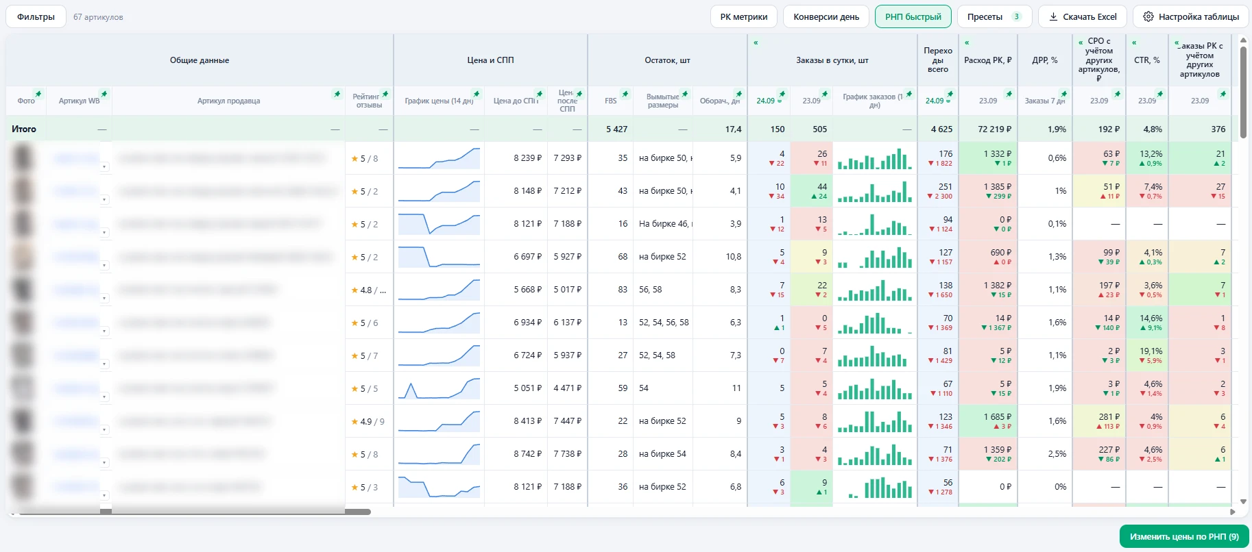Viewport: 1252px width, 552px height.
Task: Click the FBS column pin icon
Action: pos(625,94)
